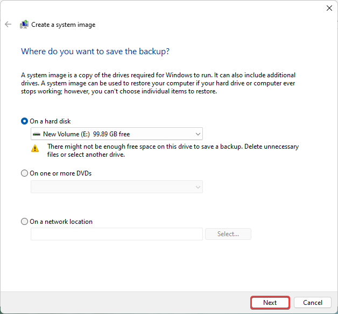The height and width of the screenshot is (314, 338).
Task: Open the New Volume (E:) drive dropdown
Action: tap(117, 134)
